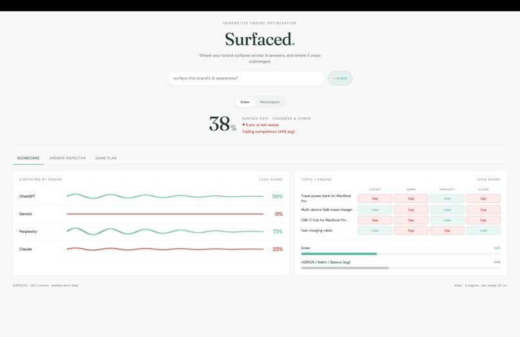Click the Gemini engine row label

pyautogui.click(x=26, y=214)
